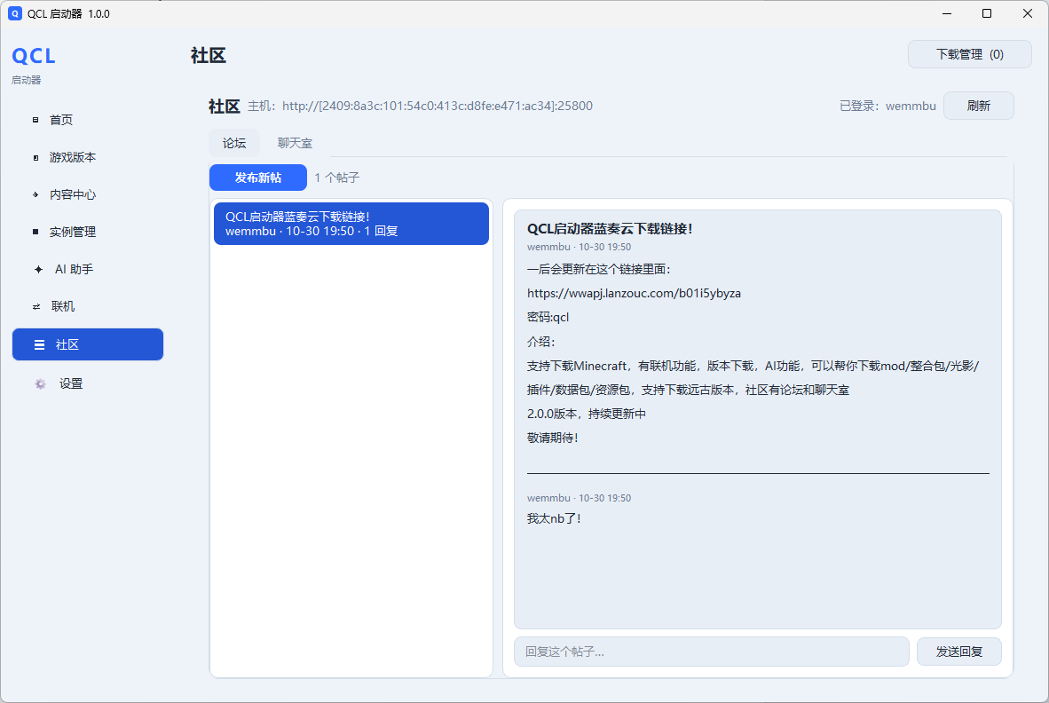This screenshot has width=1049, height=703.
Task: Click the host address http://[2409:8a3c... text
Action: click(x=438, y=106)
